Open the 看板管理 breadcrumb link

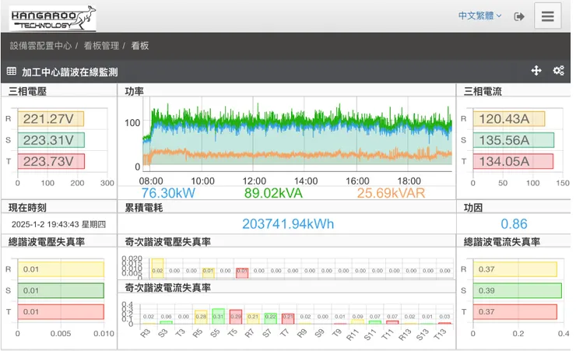coord(101,45)
